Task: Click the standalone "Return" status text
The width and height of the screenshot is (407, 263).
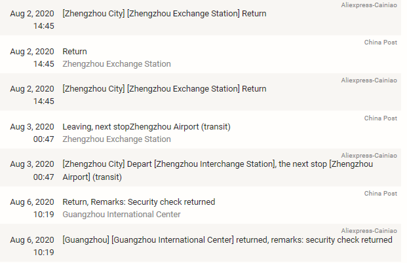Action: click(x=74, y=51)
